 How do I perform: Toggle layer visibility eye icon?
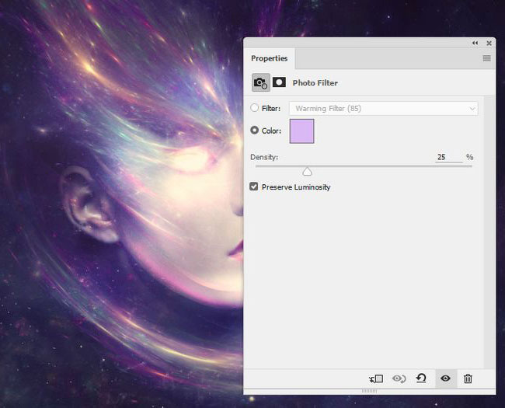tap(445, 378)
